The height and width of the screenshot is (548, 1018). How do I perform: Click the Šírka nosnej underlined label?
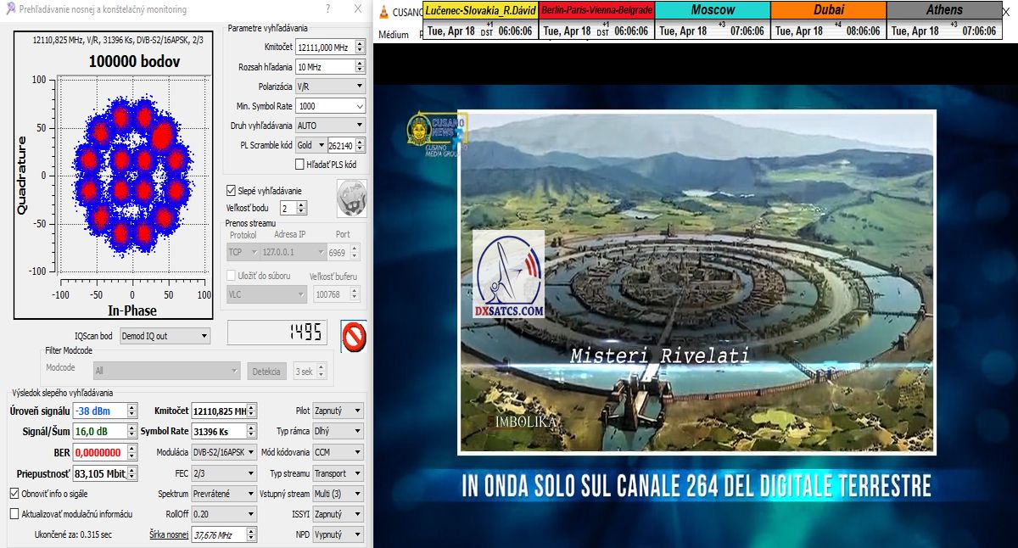tap(168, 534)
